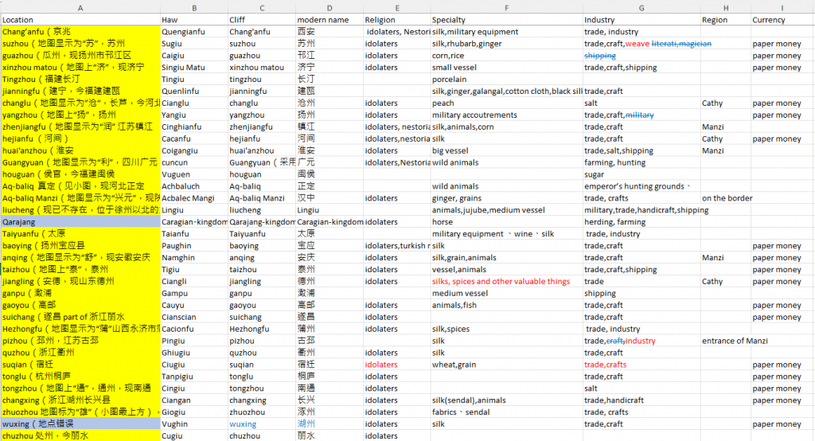Select the 'Achbaluch' cell
815x441 pixels.
pos(194,186)
